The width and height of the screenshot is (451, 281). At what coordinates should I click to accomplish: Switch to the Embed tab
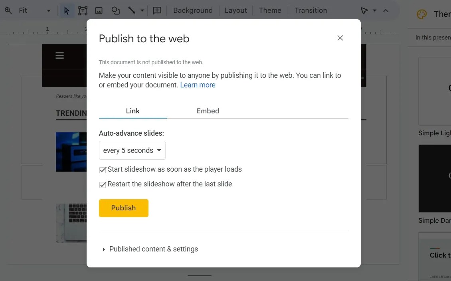(x=208, y=111)
